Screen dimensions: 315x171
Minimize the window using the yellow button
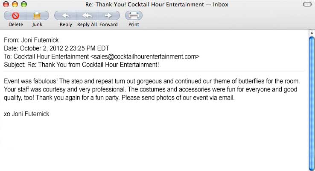click(x=15, y=5)
